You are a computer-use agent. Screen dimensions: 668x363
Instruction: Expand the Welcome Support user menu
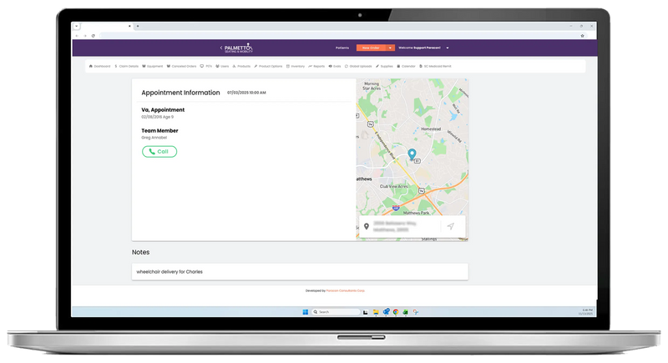(x=448, y=48)
